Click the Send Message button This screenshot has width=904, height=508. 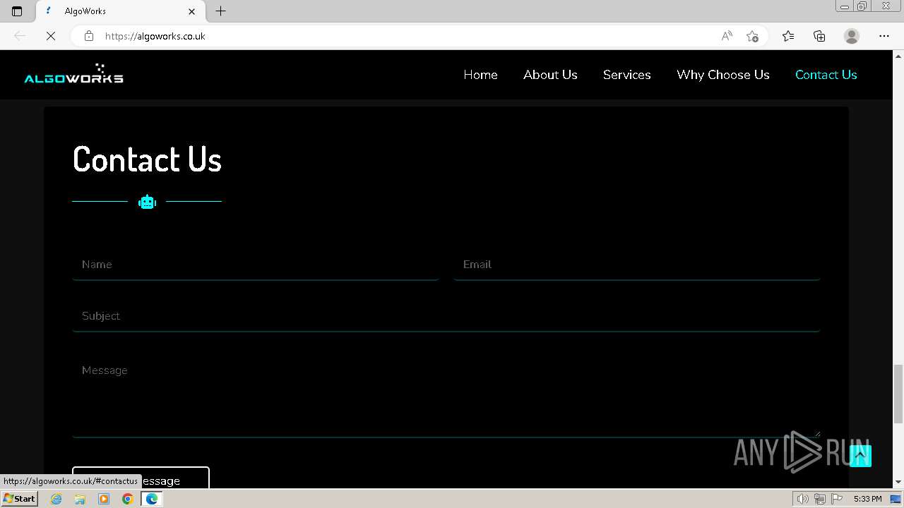pos(141,478)
